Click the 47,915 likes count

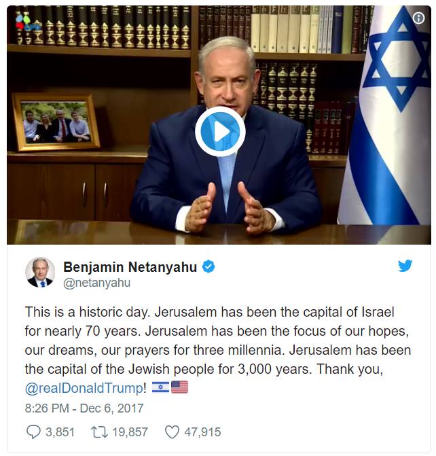tap(202, 432)
